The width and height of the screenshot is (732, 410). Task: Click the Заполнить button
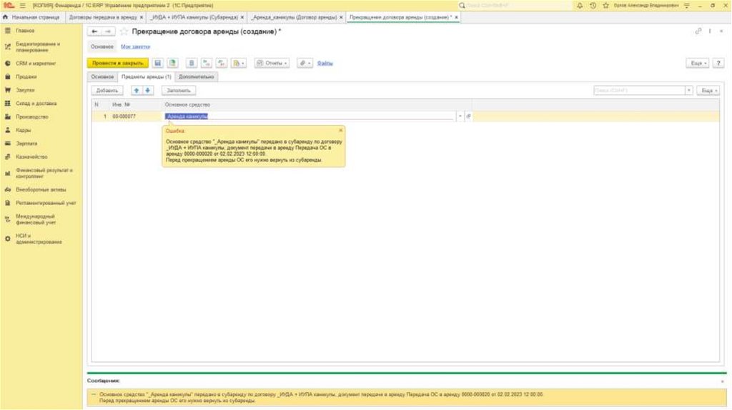coord(178,91)
